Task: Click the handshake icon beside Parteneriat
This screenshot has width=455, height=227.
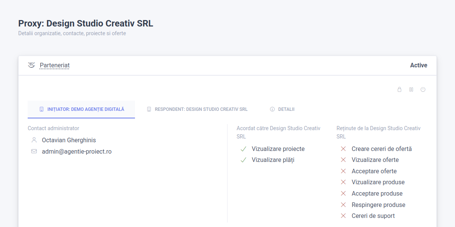Action: coord(31,65)
